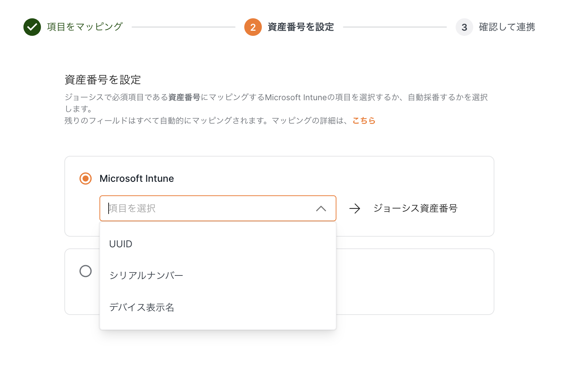Choose シリアルナンバー from the dropdown list
Image resolution: width=569 pixels, height=368 pixels.
tap(146, 275)
